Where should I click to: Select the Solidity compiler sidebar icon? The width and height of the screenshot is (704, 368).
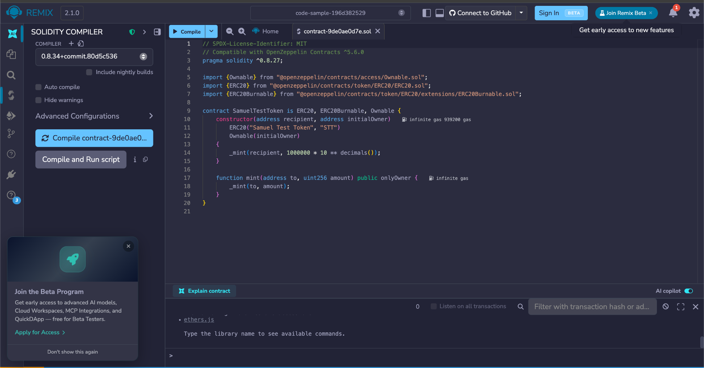(x=11, y=95)
